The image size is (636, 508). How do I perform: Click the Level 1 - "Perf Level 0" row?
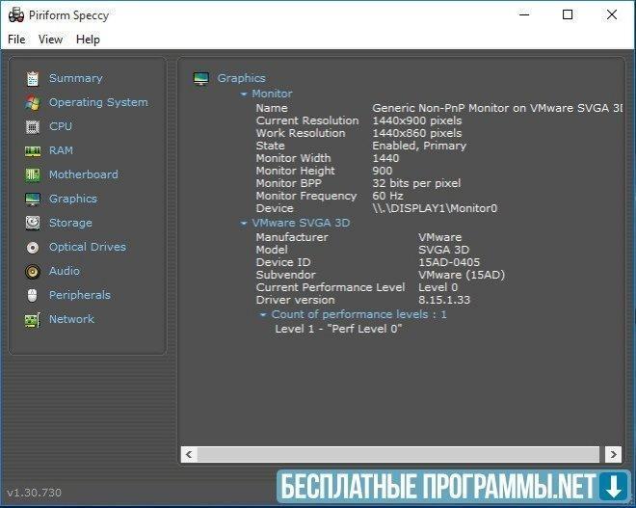(338, 329)
